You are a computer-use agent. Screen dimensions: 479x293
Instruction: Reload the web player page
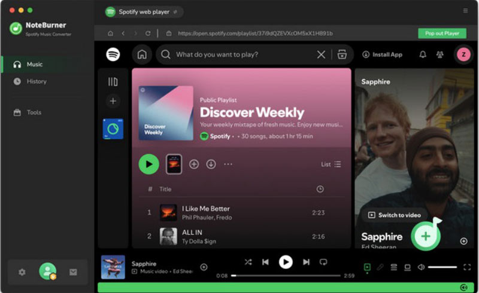(148, 33)
